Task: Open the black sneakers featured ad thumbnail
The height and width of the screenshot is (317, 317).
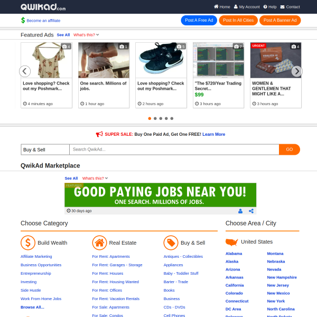Action: [x=161, y=60]
